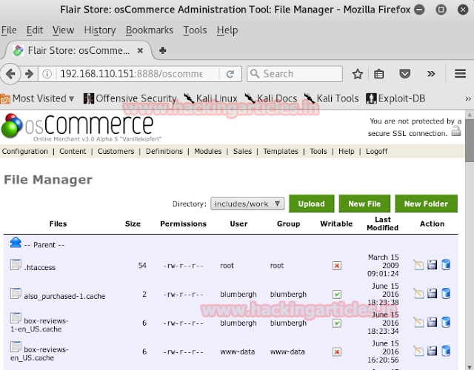Click the .htaccess file icon
This screenshot has width=474, height=370.
point(16,265)
